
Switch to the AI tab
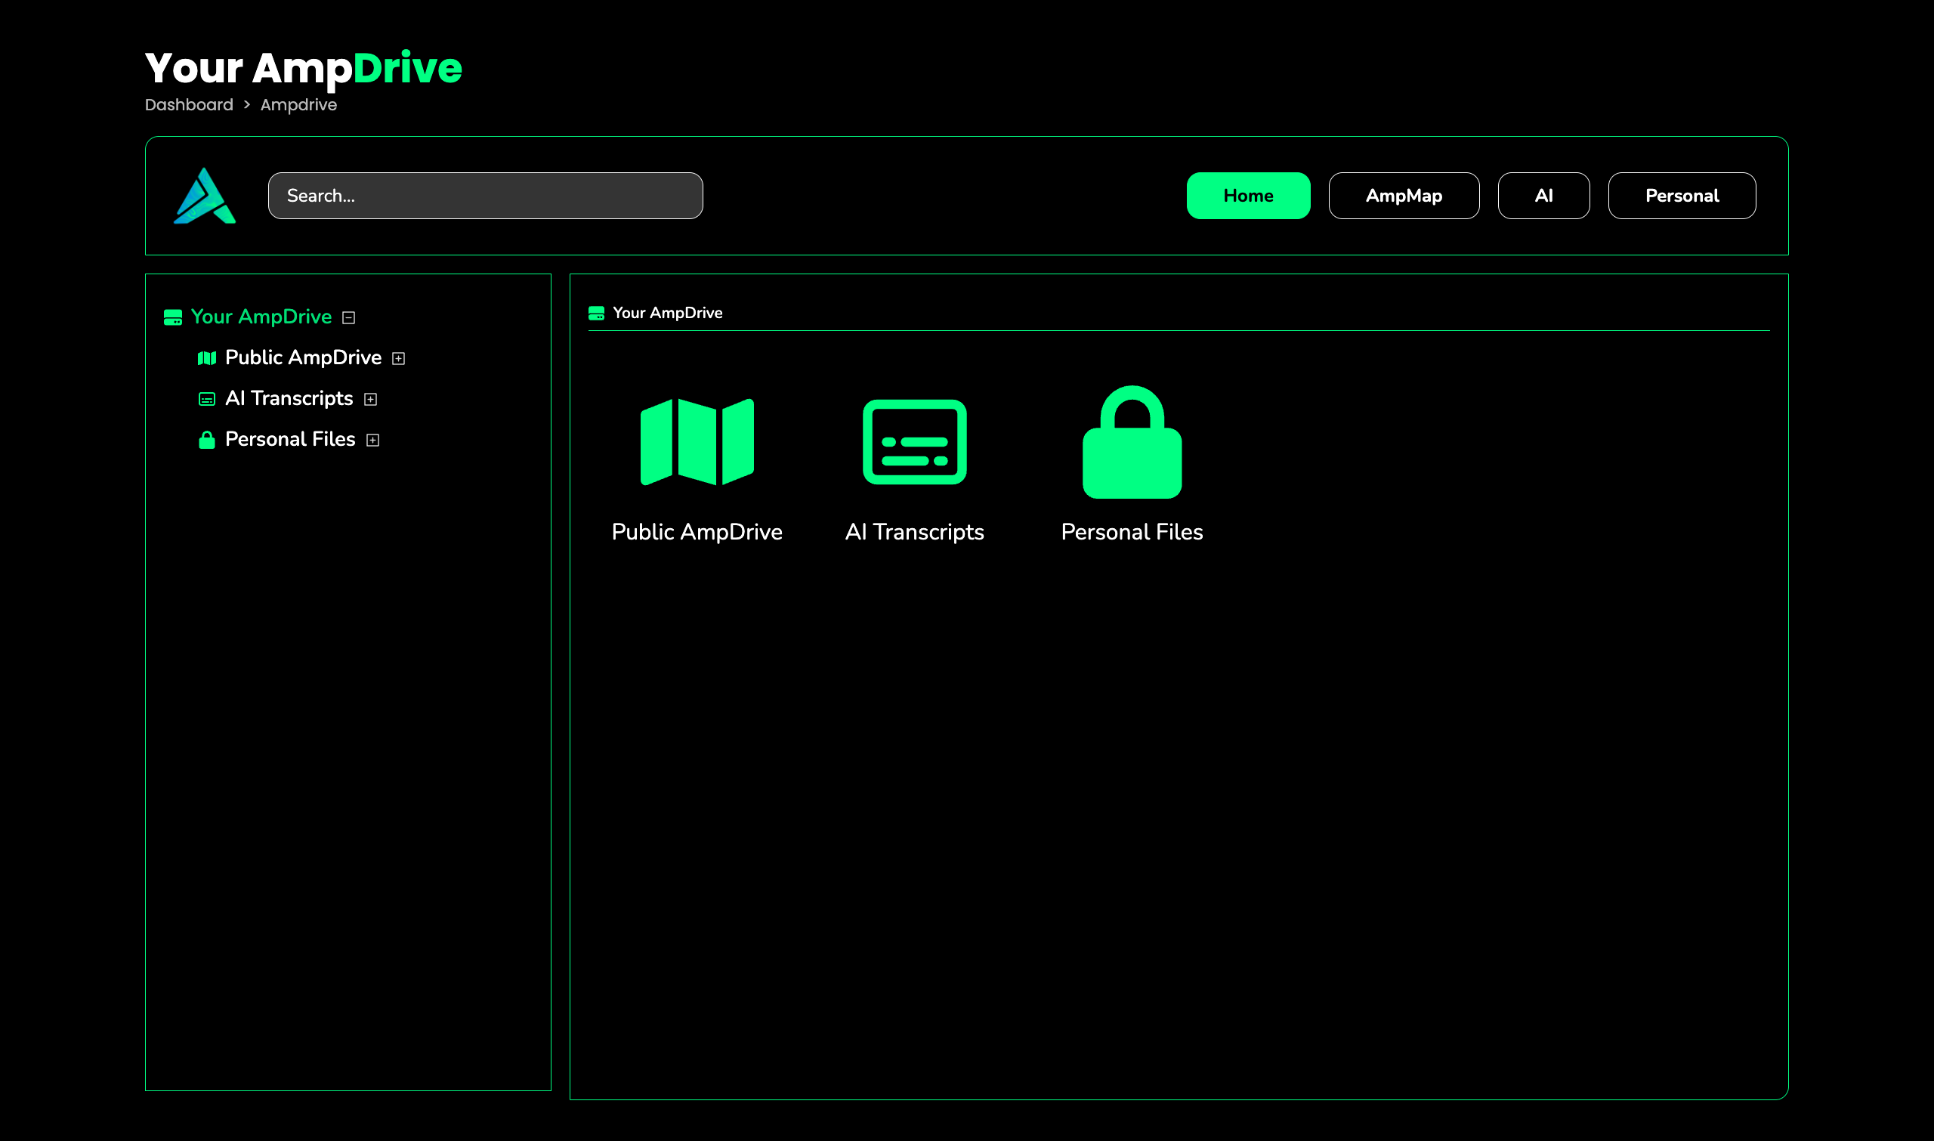click(1543, 196)
